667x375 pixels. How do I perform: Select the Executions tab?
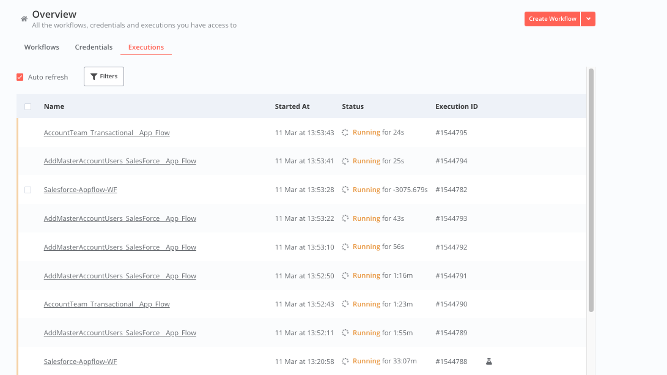[146, 47]
